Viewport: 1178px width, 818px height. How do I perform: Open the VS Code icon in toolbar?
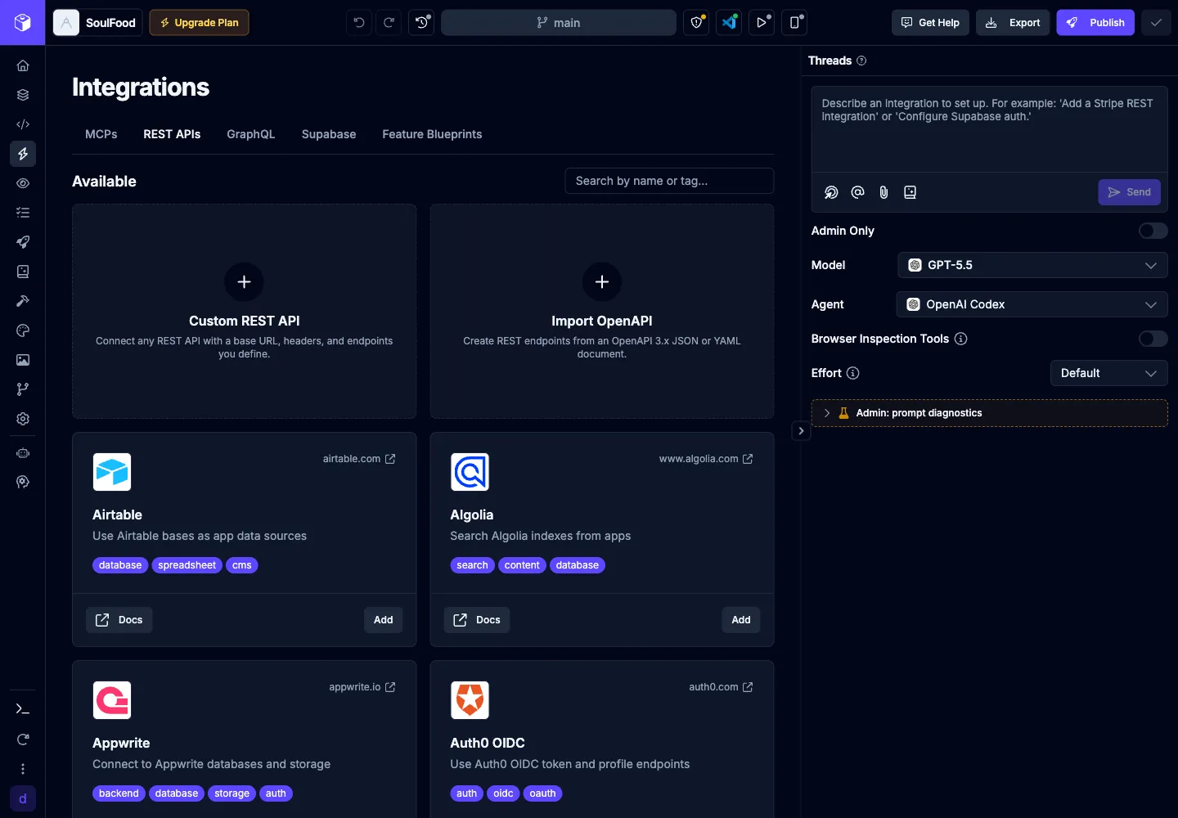click(729, 23)
